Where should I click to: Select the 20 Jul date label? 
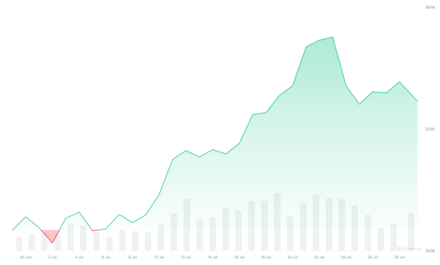point(292,257)
